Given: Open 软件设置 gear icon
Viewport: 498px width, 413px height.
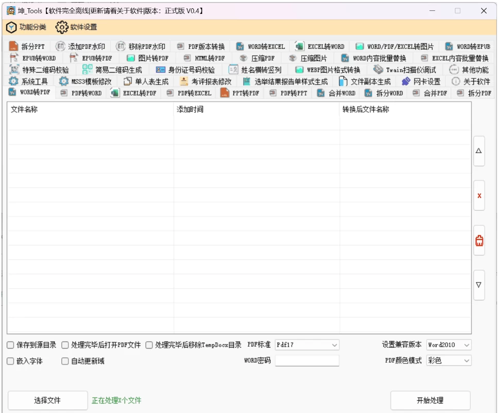Looking at the screenshot, I should coord(62,27).
